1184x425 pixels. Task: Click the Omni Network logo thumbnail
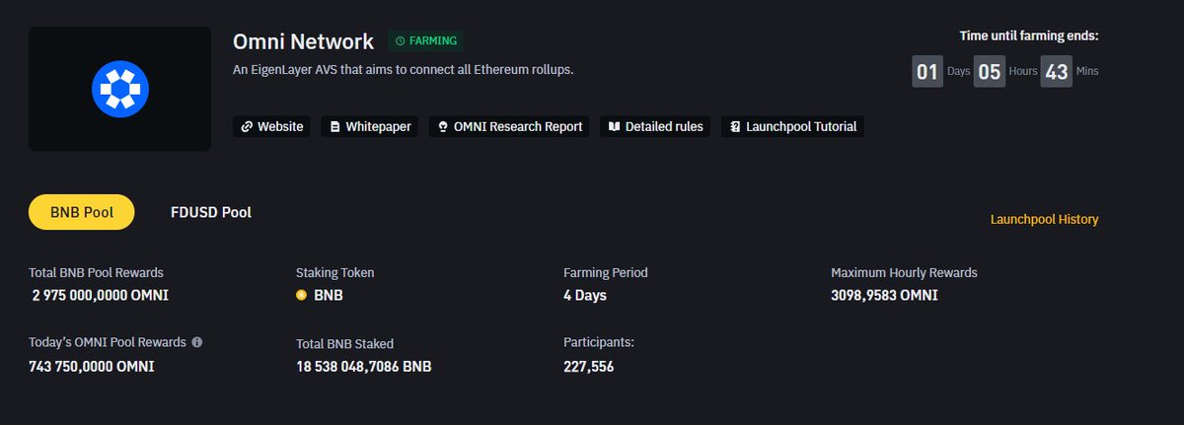(x=119, y=89)
